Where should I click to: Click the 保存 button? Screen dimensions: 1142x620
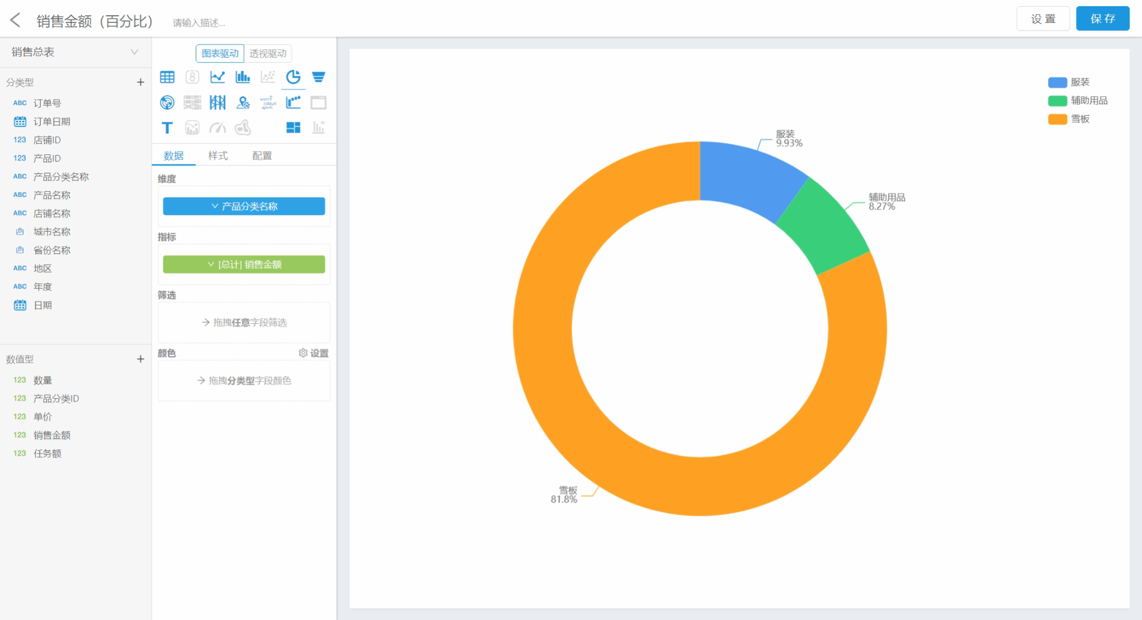1102,19
